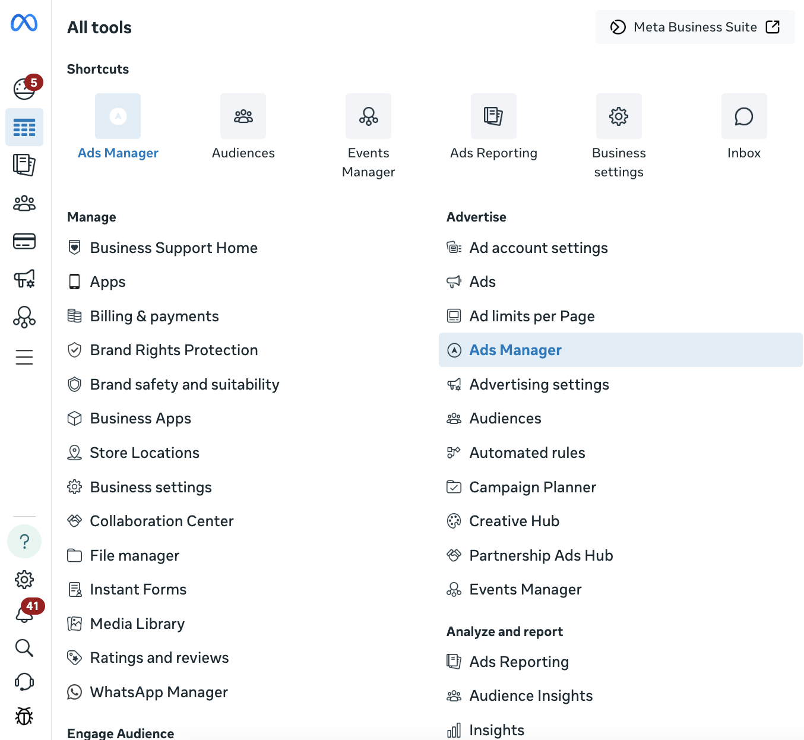Viewport: 804px width, 740px height.
Task: Open the Events Manager shortcut
Action: pos(368,116)
